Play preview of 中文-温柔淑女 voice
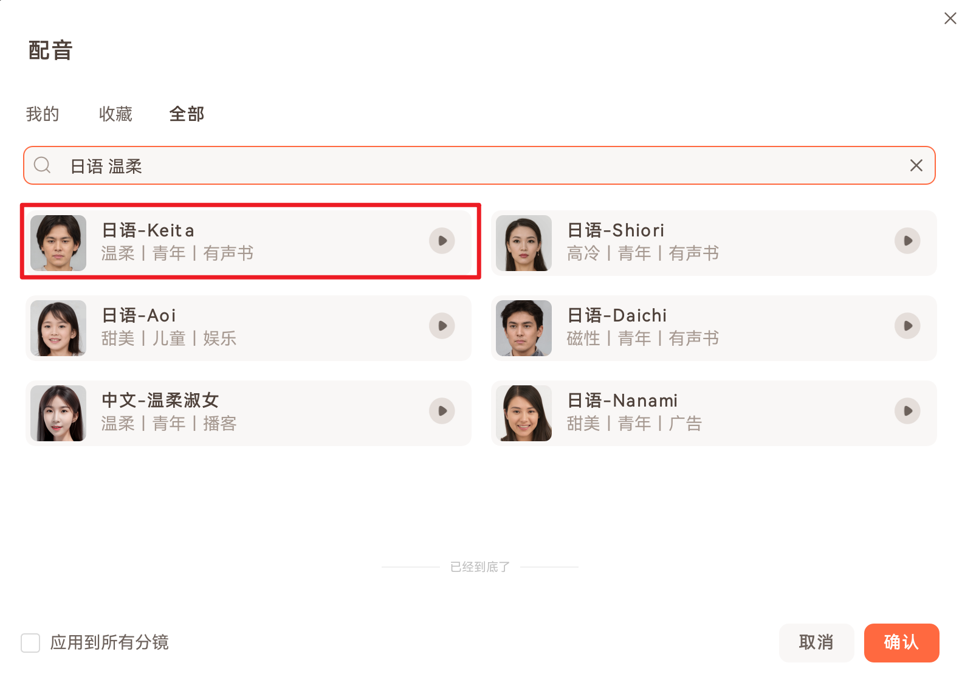Image resolution: width=962 pixels, height=688 pixels. (442, 411)
